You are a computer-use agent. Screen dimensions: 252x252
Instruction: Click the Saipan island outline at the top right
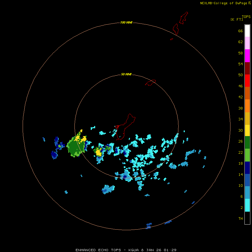click(x=183, y=18)
